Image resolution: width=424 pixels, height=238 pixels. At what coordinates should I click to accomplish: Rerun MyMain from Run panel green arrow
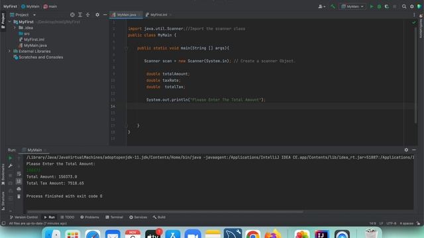coord(11,159)
